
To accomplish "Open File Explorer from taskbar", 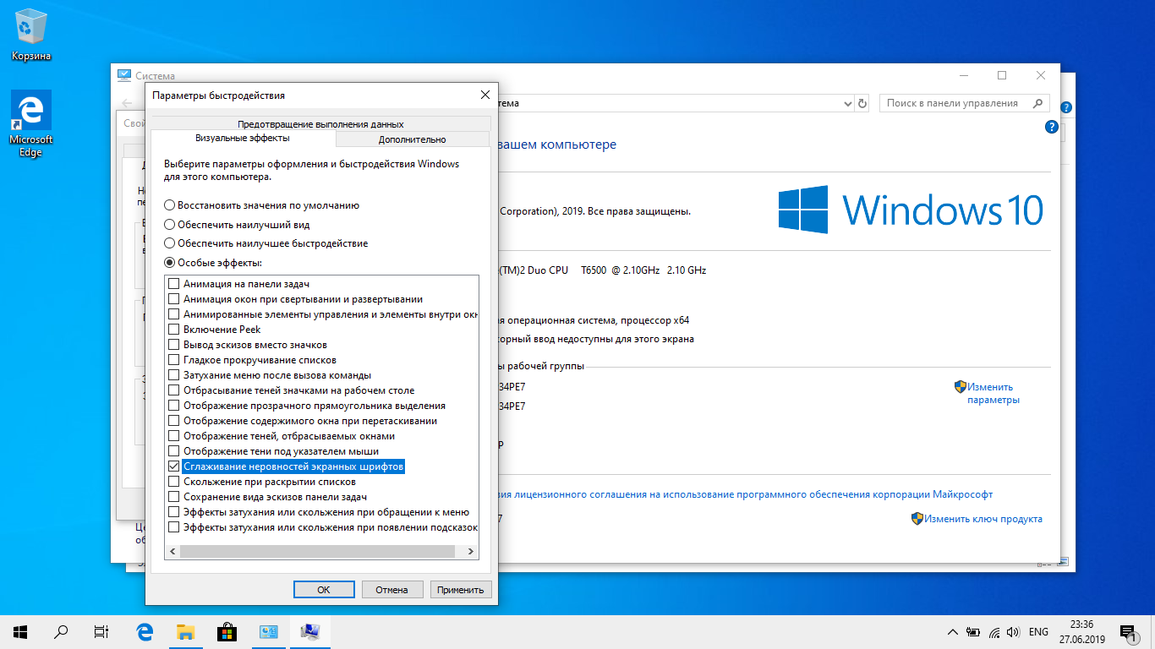I will pos(185,630).
